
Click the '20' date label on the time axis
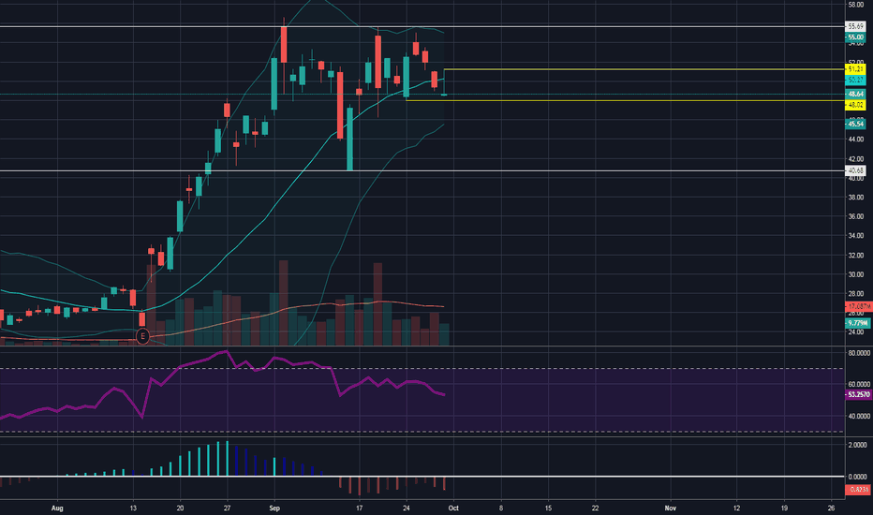[x=180, y=508]
